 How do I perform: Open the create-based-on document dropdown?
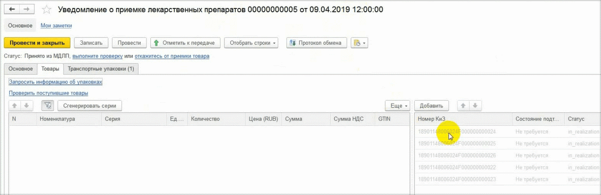click(360, 43)
